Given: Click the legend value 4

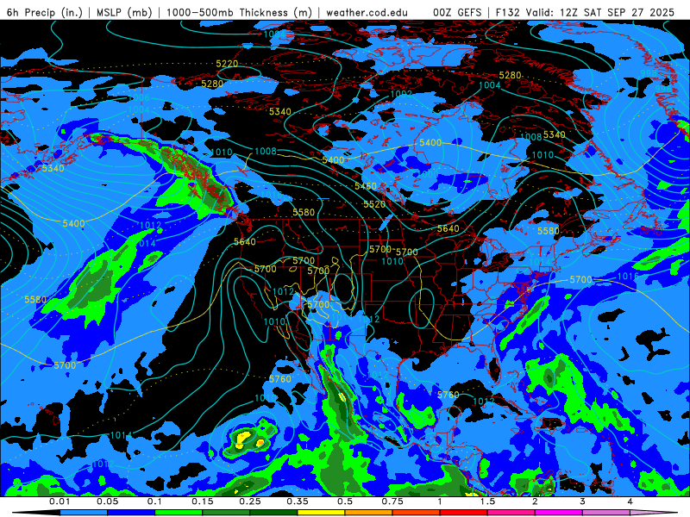Looking at the screenshot, I should tap(630, 501).
